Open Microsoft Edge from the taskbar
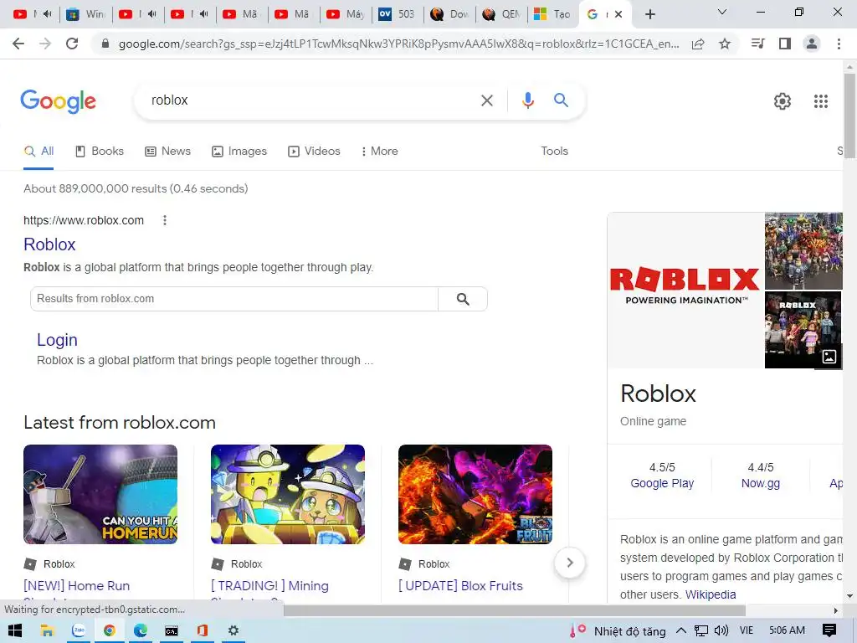Screen dimensions: 857x643 pyautogui.click(x=140, y=630)
